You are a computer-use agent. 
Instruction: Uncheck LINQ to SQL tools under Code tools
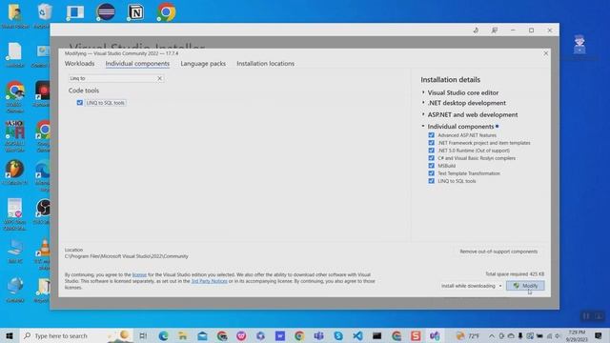click(80, 103)
